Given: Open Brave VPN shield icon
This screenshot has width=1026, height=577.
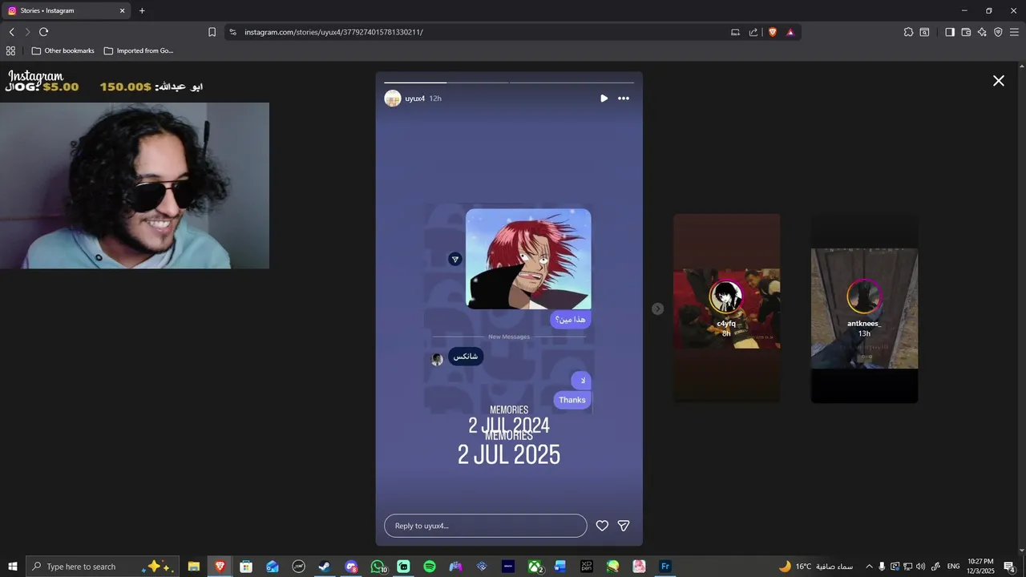Looking at the screenshot, I should [998, 32].
